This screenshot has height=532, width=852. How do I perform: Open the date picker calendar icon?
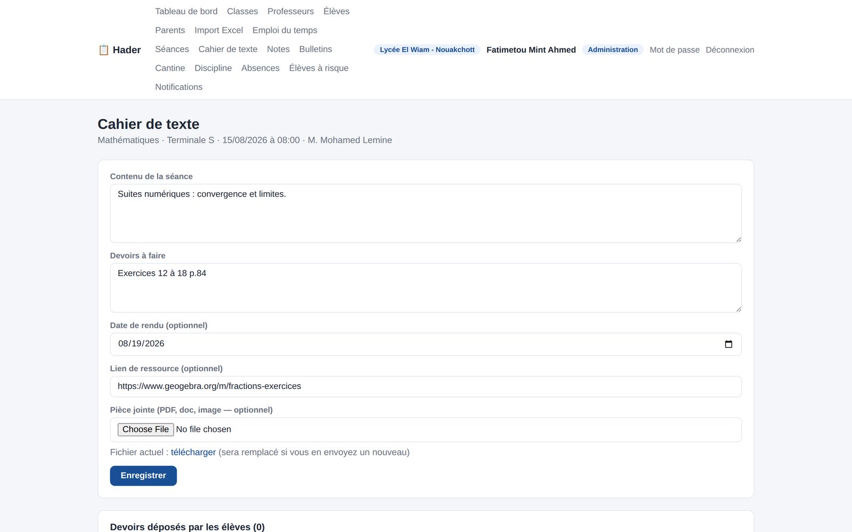tap(728, 344)
